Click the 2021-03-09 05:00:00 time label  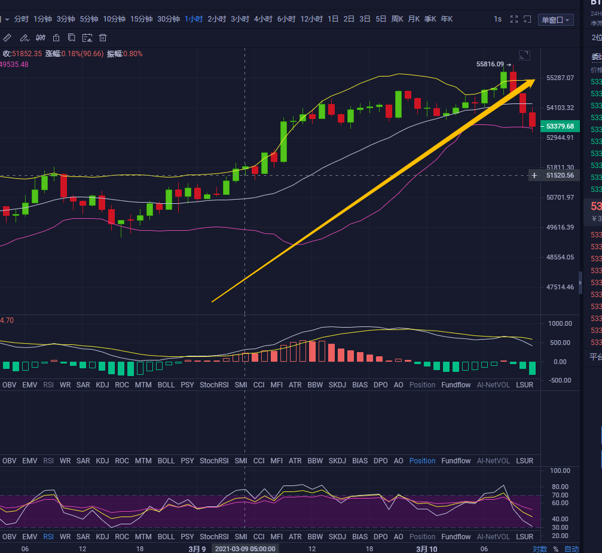pyautogui.click(x=245, y=549)
